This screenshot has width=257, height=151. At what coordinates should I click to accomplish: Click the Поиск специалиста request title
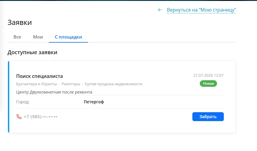[39, 76]
